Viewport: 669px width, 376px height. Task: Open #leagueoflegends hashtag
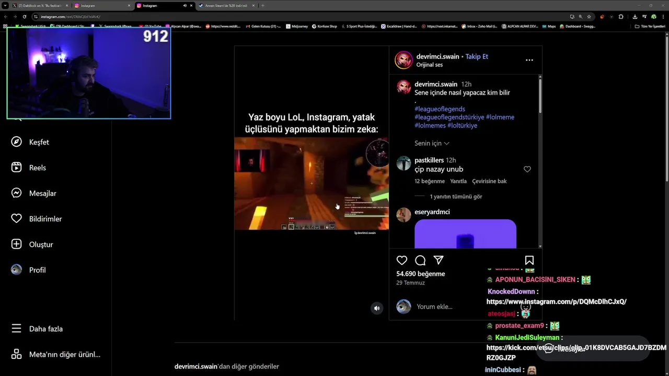[x=440, y=109]
